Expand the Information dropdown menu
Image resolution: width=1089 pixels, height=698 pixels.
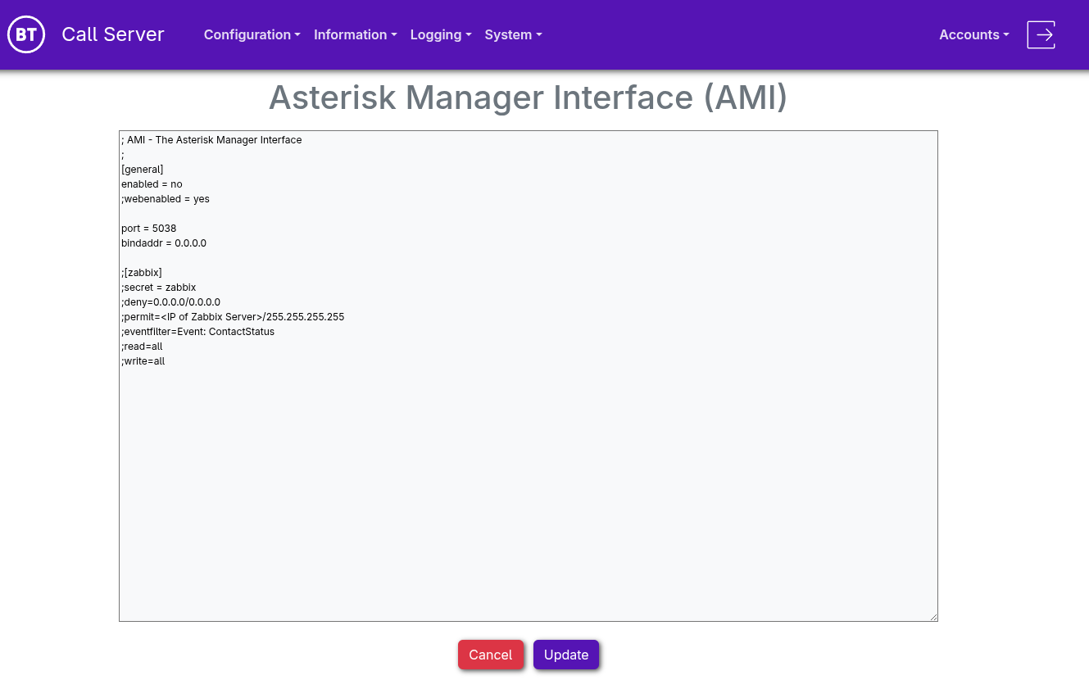click(356, 34)
